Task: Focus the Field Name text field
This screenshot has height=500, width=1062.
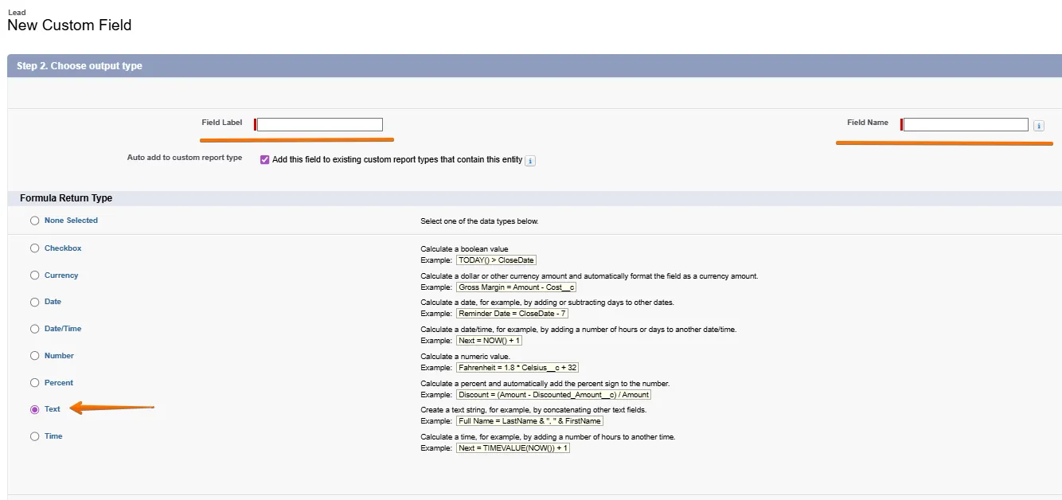Action: pos(966,124)
